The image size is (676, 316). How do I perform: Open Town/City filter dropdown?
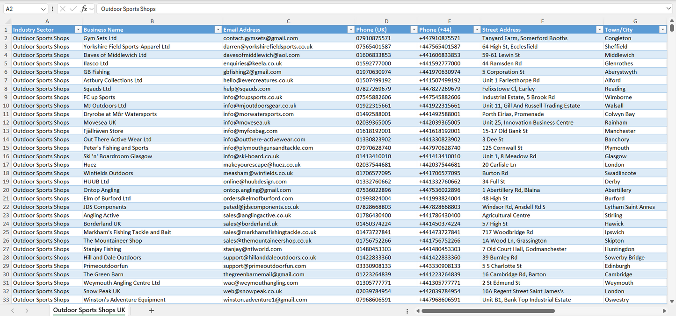(662, 29)
